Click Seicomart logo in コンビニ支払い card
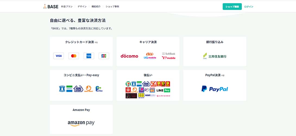Image resolution: width=296 pixels, height=136 pixels. point(89,89)
